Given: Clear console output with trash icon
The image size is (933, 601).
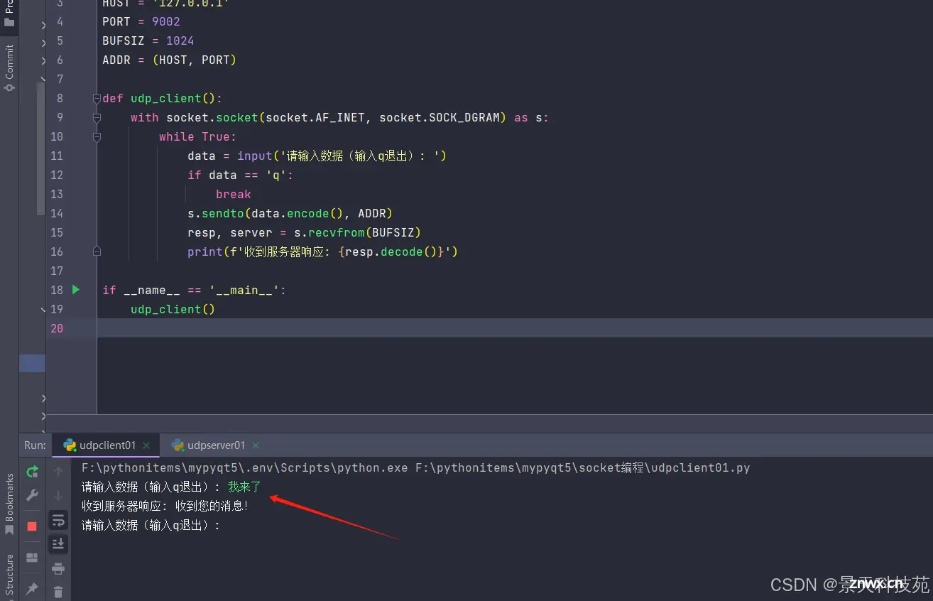Looking at the screenshot, I should [x=58, y=591].
